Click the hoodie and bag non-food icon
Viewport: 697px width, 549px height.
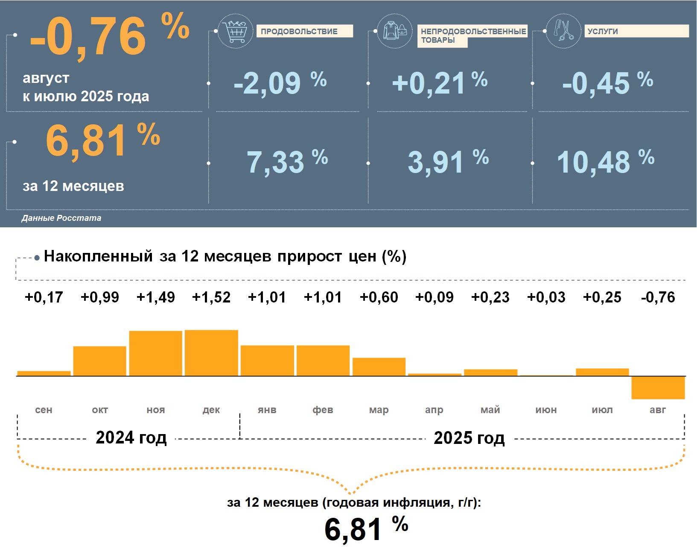[395, 31]
